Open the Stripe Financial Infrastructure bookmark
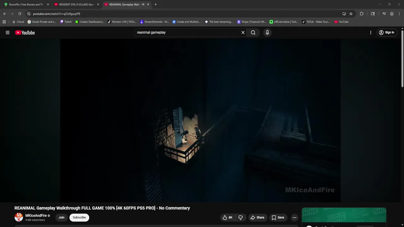404x227 pixels. tap(252, 22)
